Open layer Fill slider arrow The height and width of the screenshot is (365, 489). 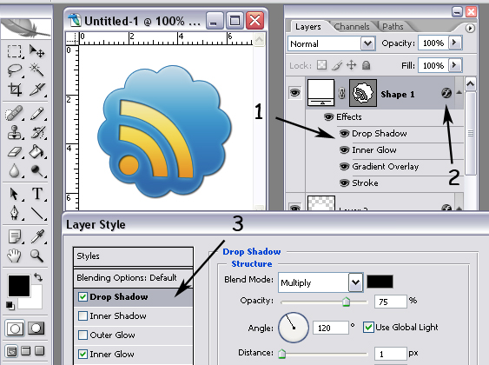click(455, 65)
